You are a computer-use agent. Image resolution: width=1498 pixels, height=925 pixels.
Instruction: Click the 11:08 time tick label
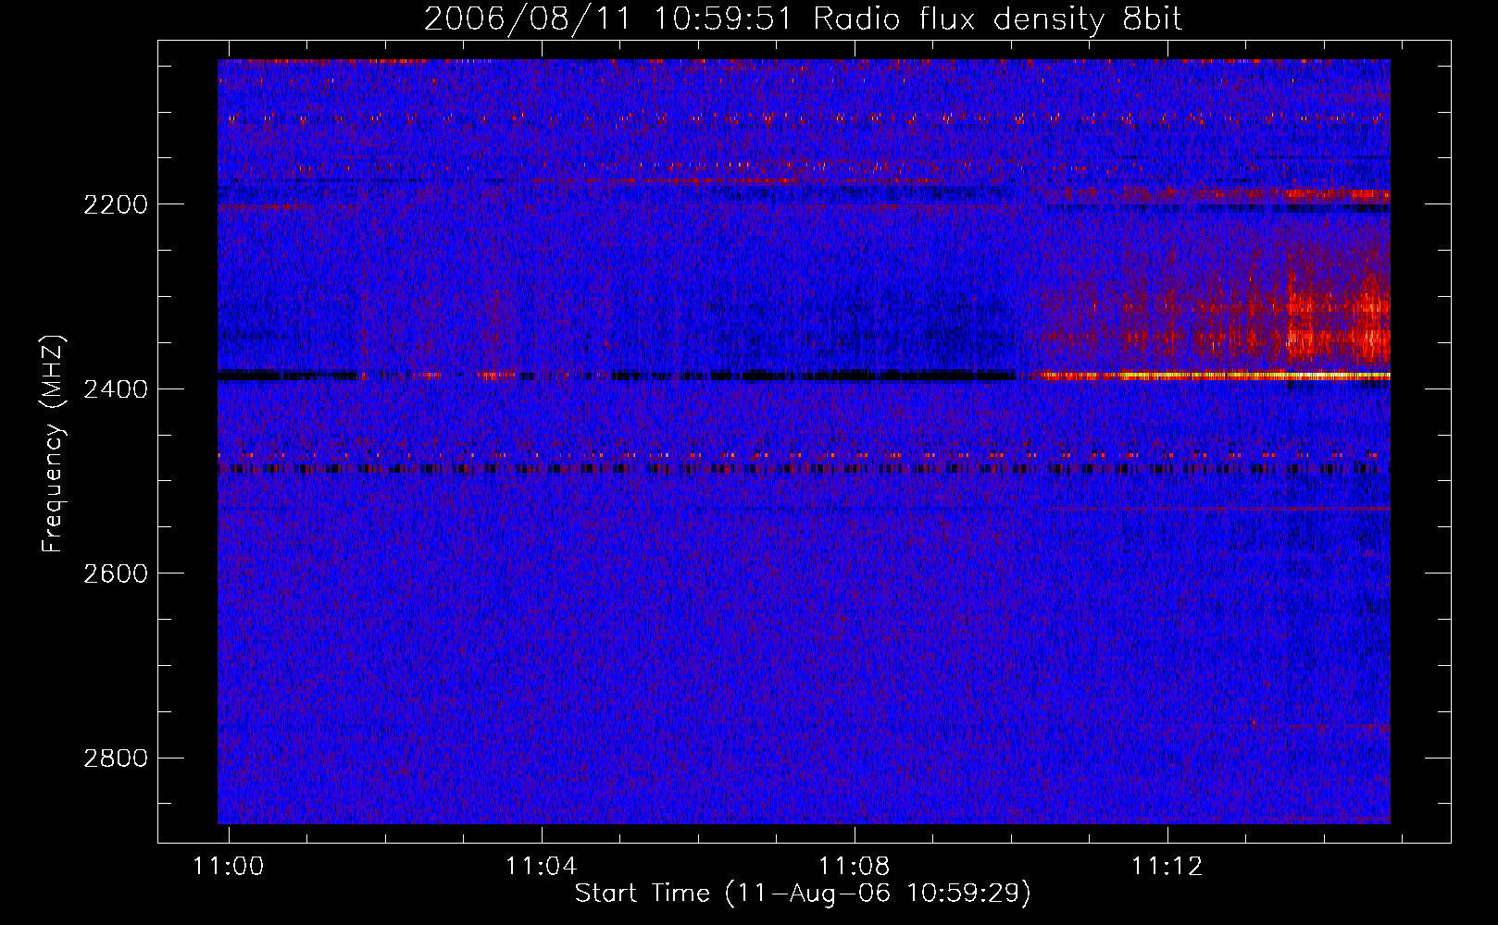(855, 866)
